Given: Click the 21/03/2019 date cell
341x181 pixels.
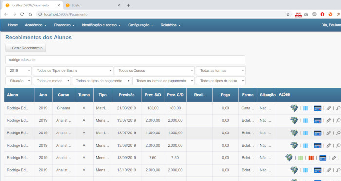Looking at the screenshot, I should tap(127, 108).
